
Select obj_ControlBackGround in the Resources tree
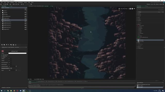pos(144,37)
